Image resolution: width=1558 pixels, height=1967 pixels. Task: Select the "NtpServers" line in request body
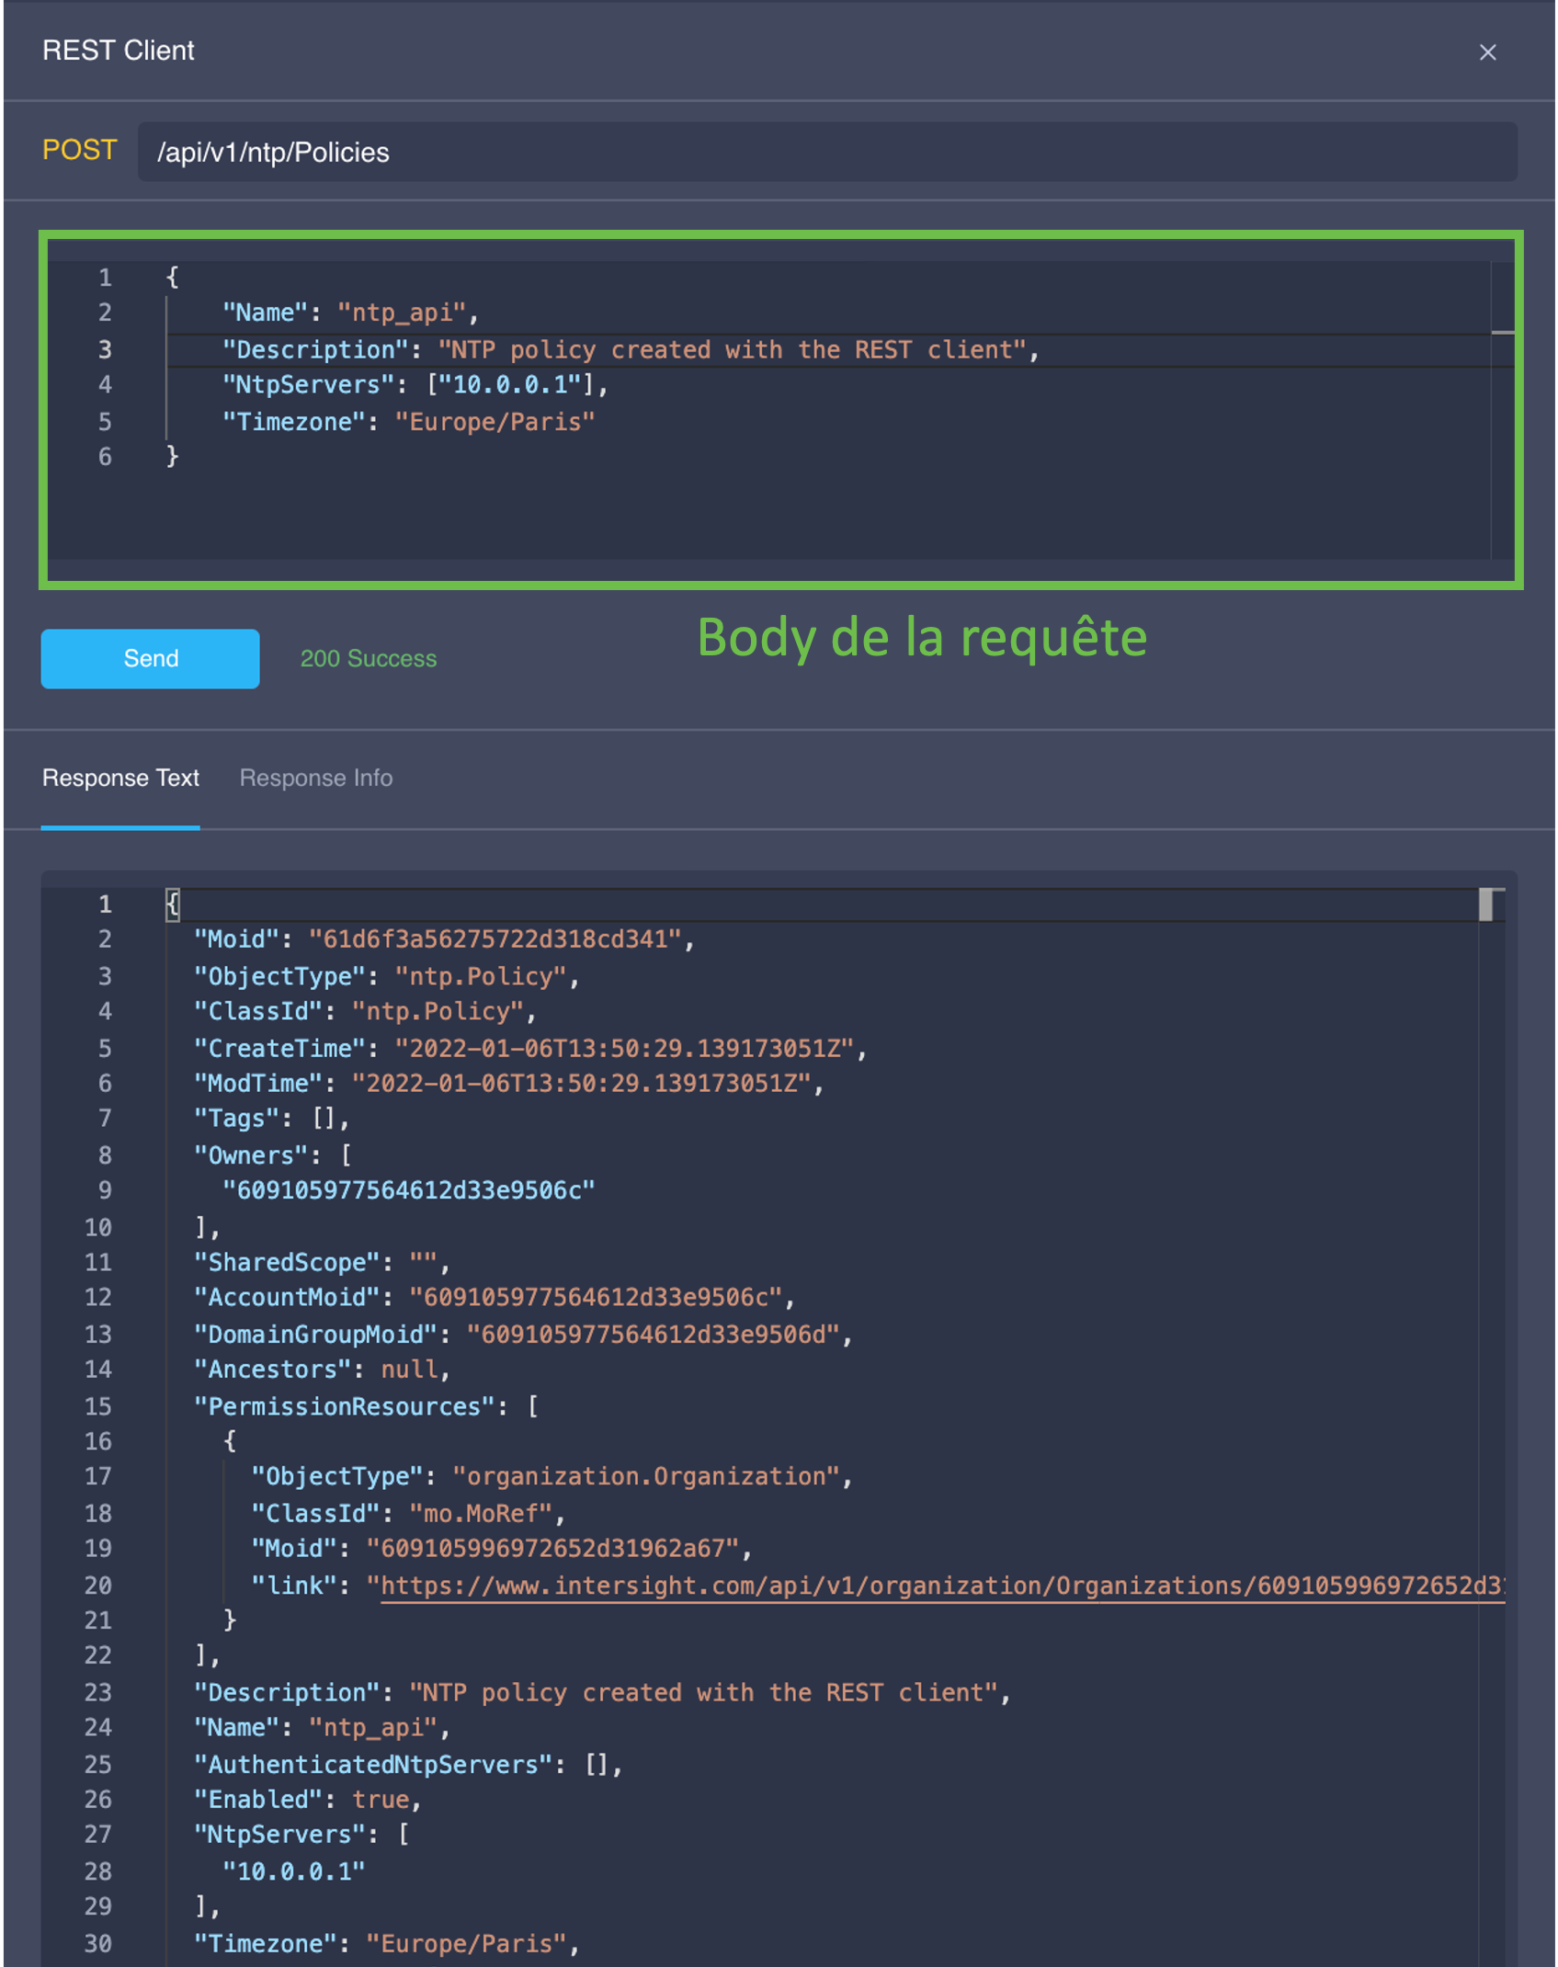414,385
